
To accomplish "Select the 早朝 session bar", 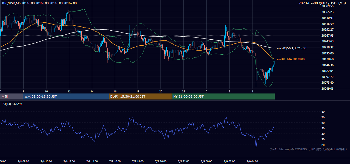I will pyautogui.click(x=12, y=96).
